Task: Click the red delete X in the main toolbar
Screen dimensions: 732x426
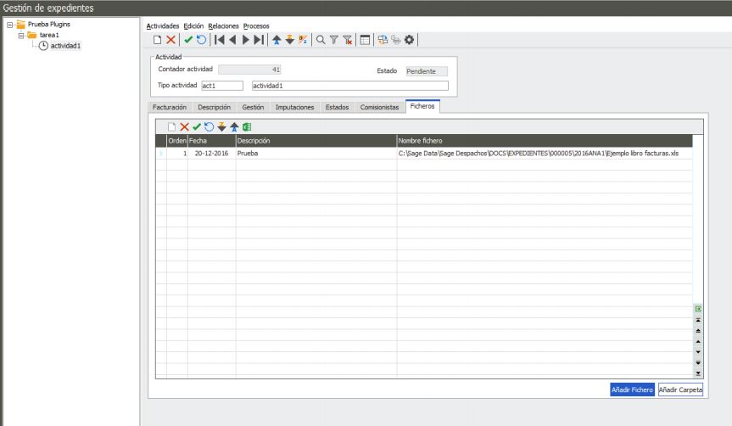Action: (170, 40)
